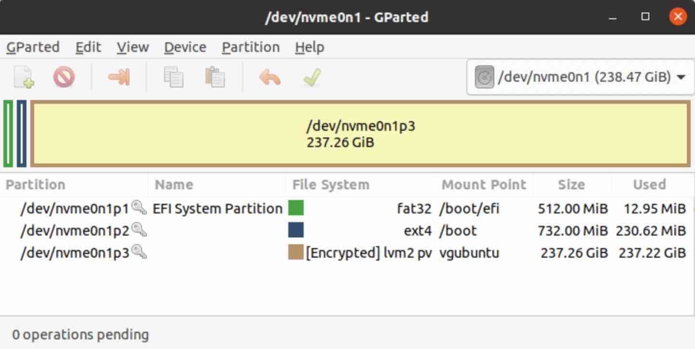Click the hard disk icon in device selector
The width and height of the screenshot is (695, 349).
[484, 77]
